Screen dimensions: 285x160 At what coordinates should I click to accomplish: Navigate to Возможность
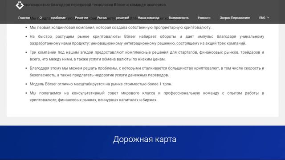179,18
